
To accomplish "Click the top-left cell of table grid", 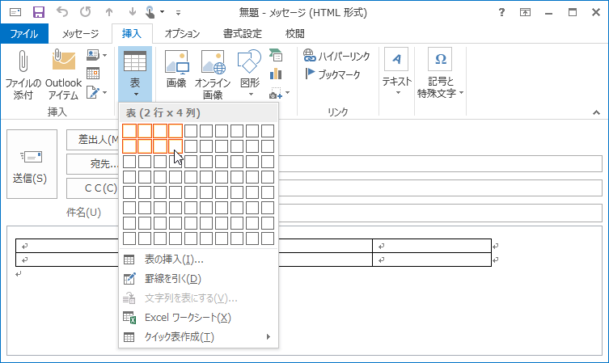I will [x=129, y=131].
